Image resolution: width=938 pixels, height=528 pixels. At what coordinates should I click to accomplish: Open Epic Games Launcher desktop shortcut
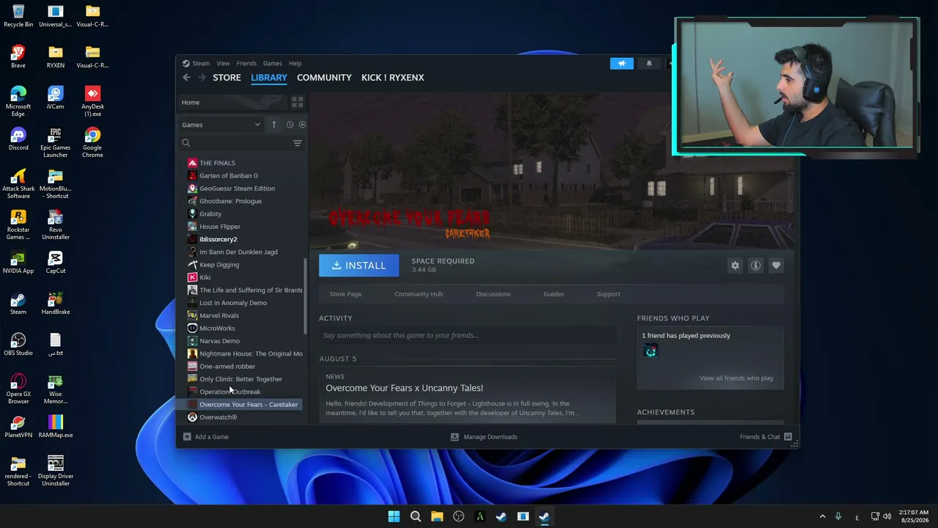[56, 143]
